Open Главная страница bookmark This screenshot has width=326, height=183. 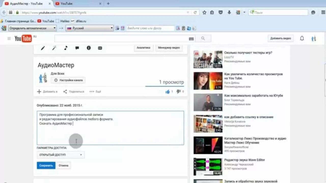(18, 21)
